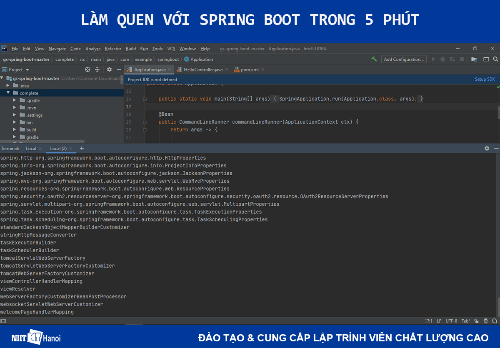
Task: Open the Event Log bubble in status bar
Action: pos(494,321)
